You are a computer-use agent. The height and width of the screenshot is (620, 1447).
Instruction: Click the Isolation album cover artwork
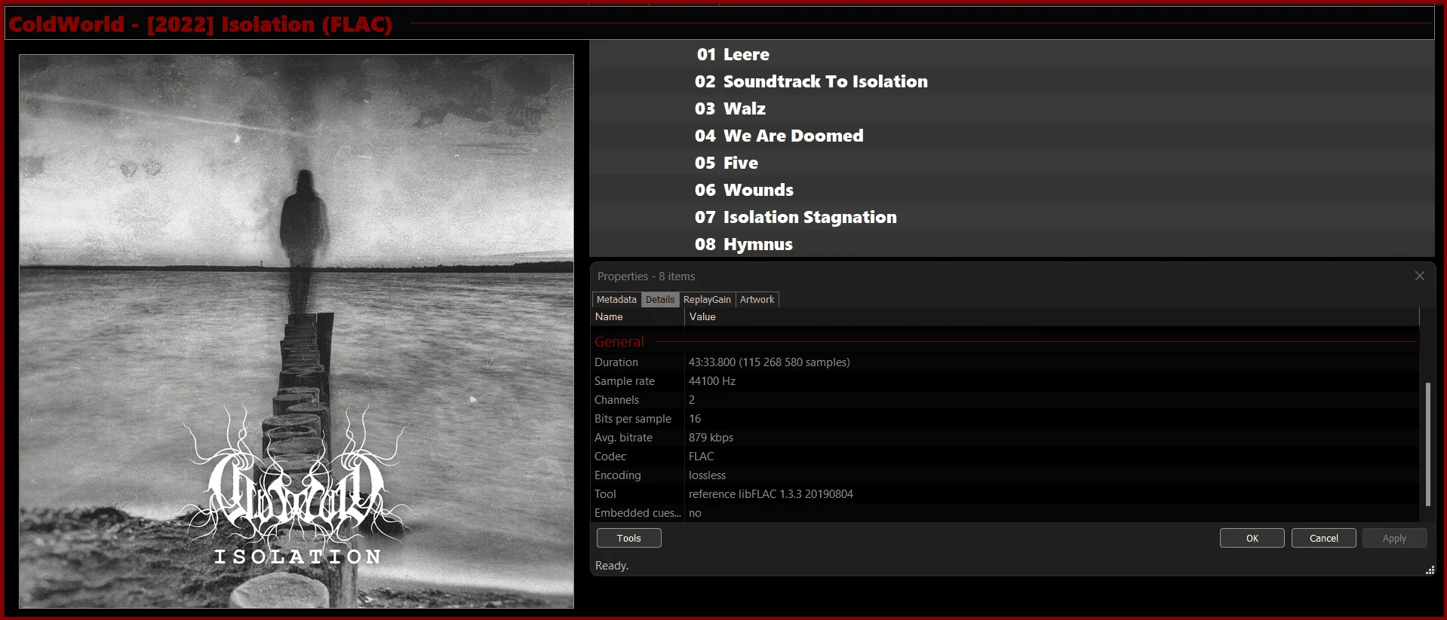pyautogui.click(x=296, y=331)
